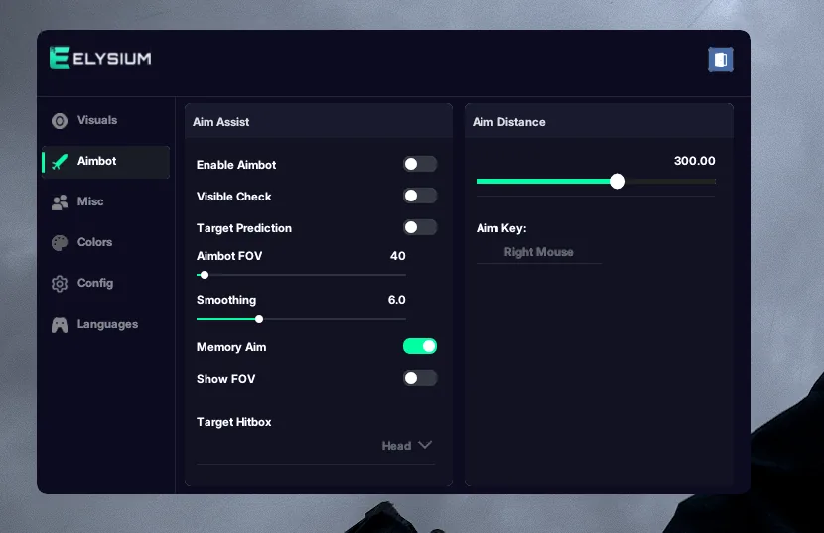Viewport: 824px width, 533px height.
Task: Go to the Colors tab
Action: [94, 242]
